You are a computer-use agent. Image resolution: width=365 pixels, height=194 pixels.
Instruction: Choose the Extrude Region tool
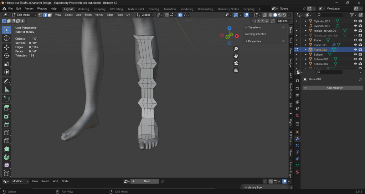[6, 108]
